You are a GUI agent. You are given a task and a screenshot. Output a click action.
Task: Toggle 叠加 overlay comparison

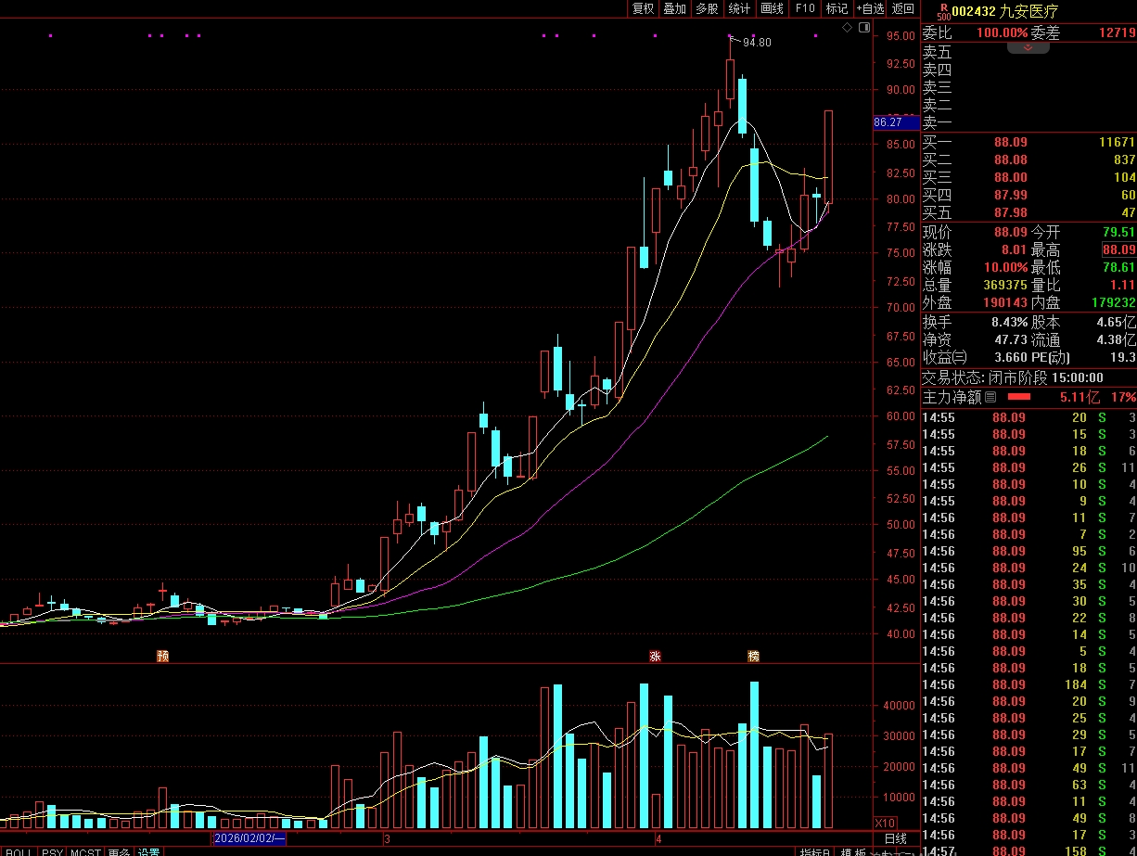point(674,8)
